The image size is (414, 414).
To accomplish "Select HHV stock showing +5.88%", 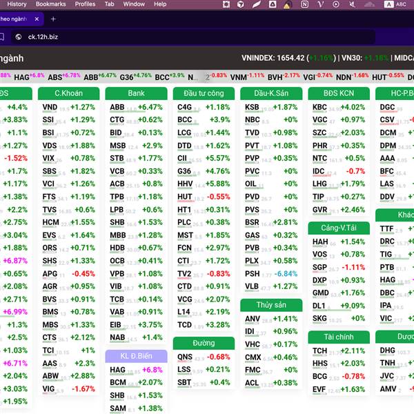I will [204, 184].
